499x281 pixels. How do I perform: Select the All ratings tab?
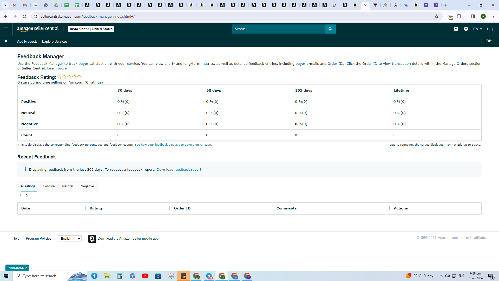(x=28, y=186)
